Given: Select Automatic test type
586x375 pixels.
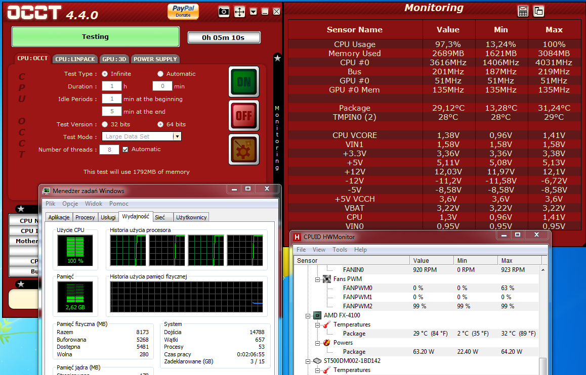Looking at the screenshot, I should [x=160, y=74].
